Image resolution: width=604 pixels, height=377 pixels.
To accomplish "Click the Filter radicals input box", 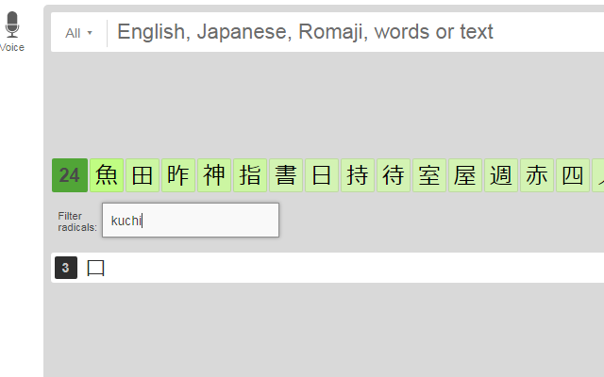I will click(x=191, y=220).
